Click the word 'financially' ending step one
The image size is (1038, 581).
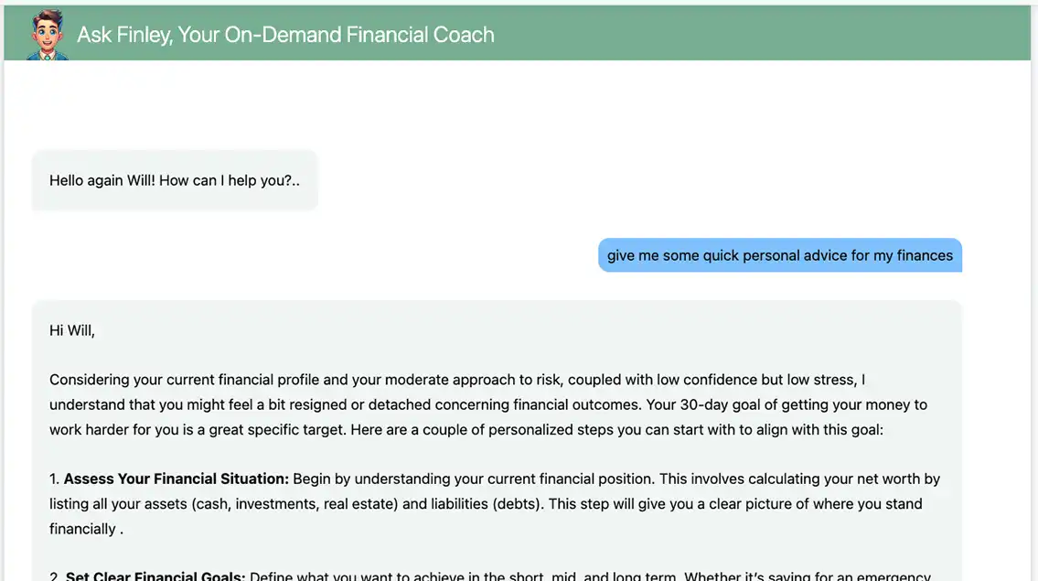click(82, 530)
